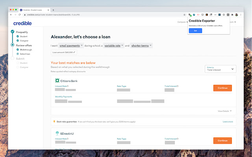
Task: Open the small payments dropdown
Action: pyautogui.click(x=71, y=46)
